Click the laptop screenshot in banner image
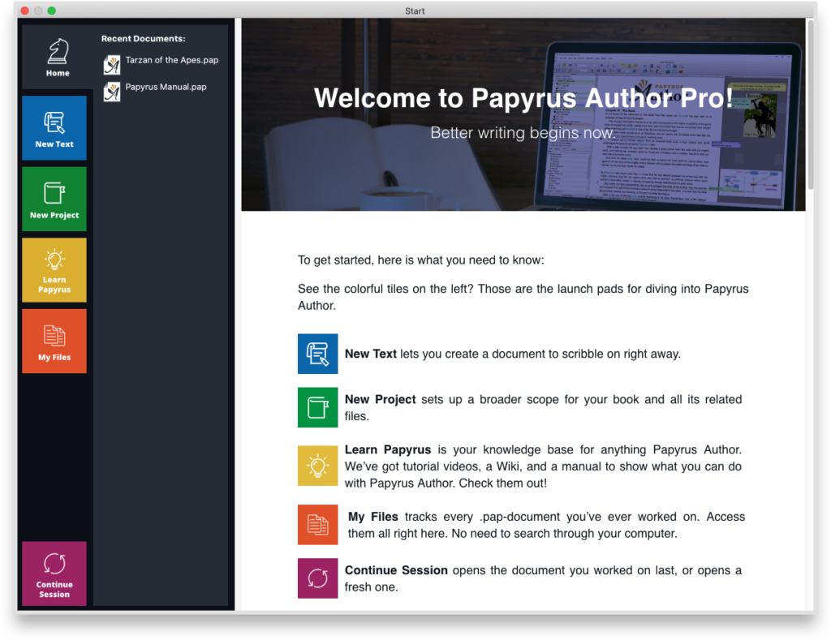Screen dimensions: 831x640 668,127
